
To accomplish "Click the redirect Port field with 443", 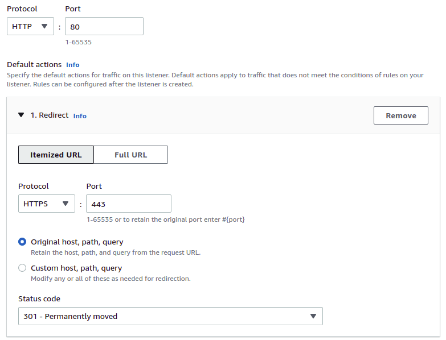I will (x=129, y=204).
